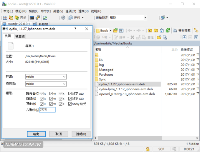This screenshot has width=200, height=152.
Task: Create new folder icon in remote toolbar
Action: coord(159,37)
